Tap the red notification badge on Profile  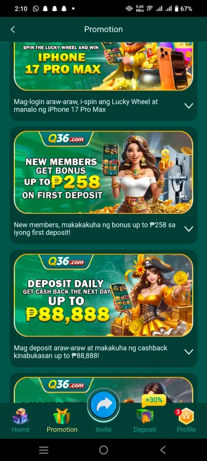(x=178, y=412)
